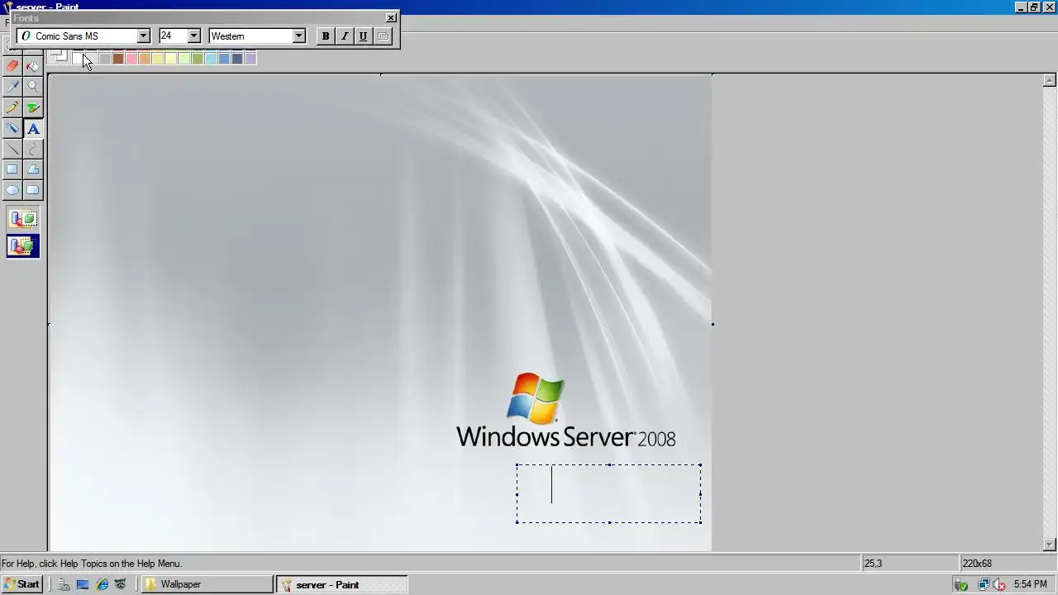Image resolution: width=1058 pixels, height=595 pixels.
Task: Pick the orange color swatch
Action: 145,58
